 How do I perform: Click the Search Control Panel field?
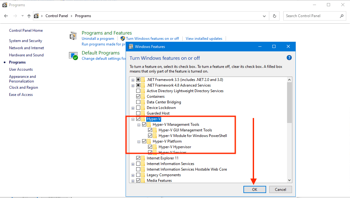click(310, 16)
